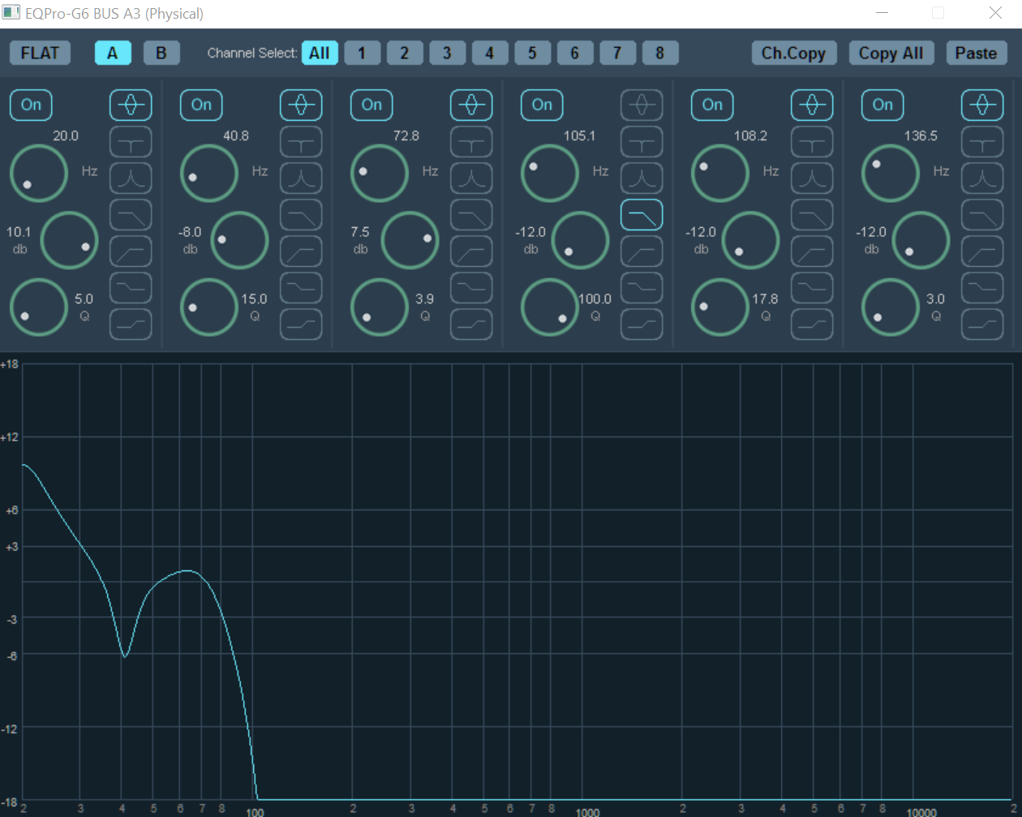Screen dimensions: 1022x817
Task: Select channel 2
Action: (x=405, y=53)
